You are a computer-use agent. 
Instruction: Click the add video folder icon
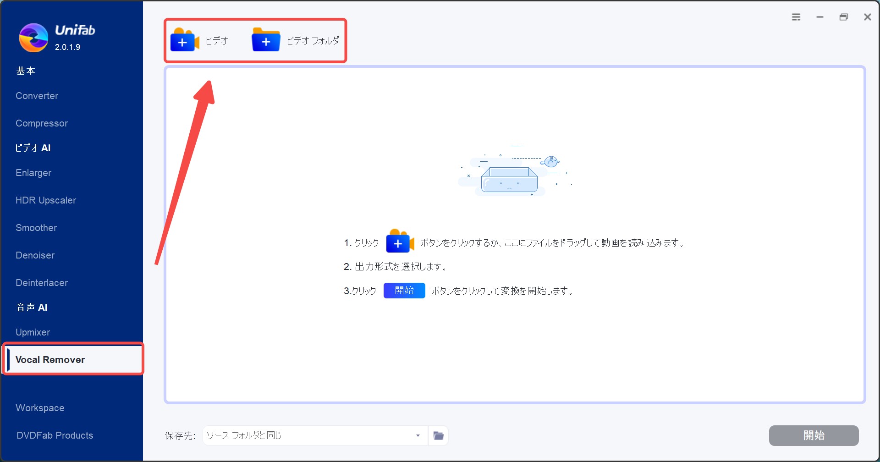[x=266, y=40]
